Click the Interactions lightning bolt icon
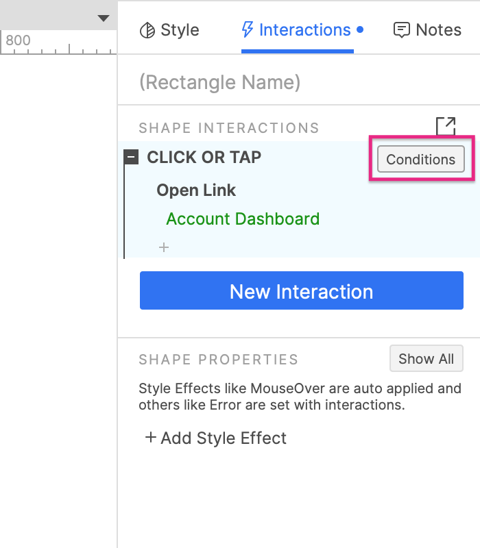This screenshot has height=548, width=480. [248, 30]
